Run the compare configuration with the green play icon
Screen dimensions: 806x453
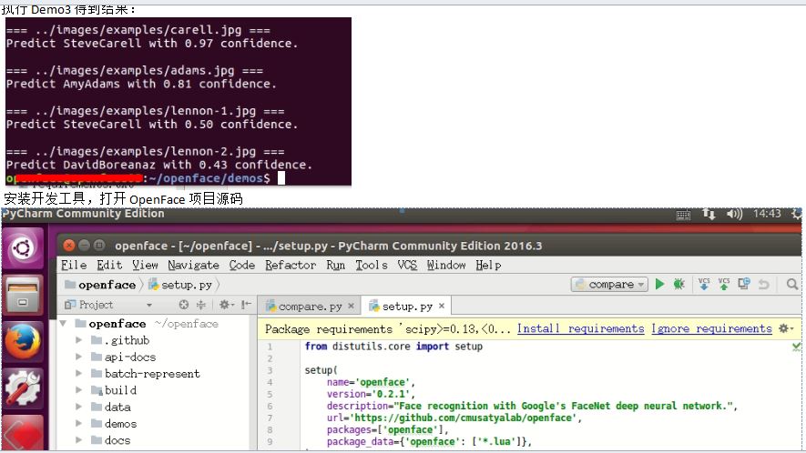click(660, 284)
